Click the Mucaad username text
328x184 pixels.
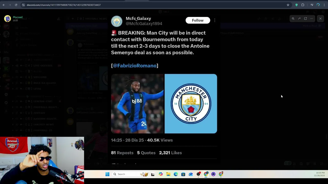pos(18,17)
